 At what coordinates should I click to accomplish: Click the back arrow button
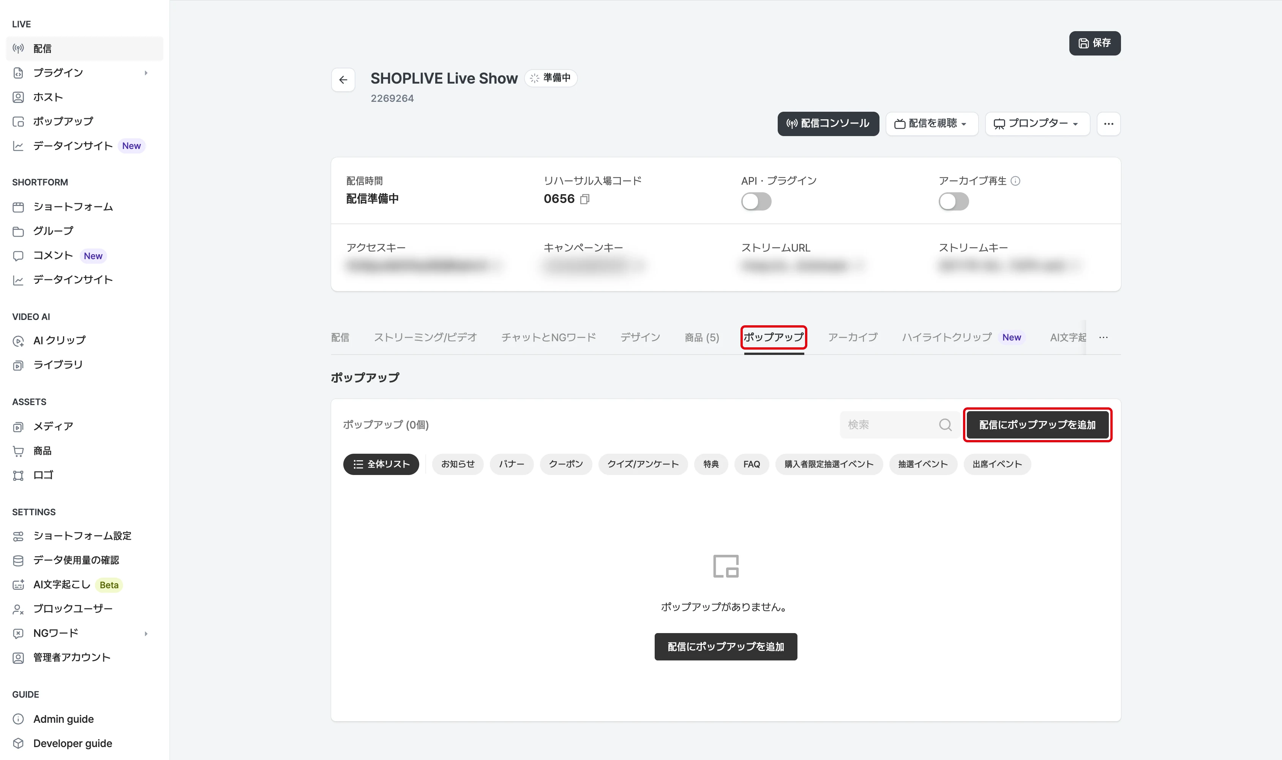(343, 80)
